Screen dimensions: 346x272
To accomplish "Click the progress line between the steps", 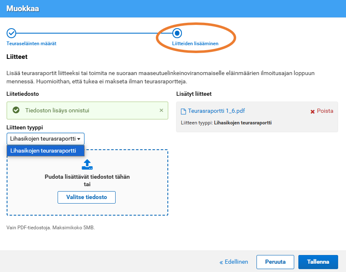I will pyautogui.click(x=94, y=33).
